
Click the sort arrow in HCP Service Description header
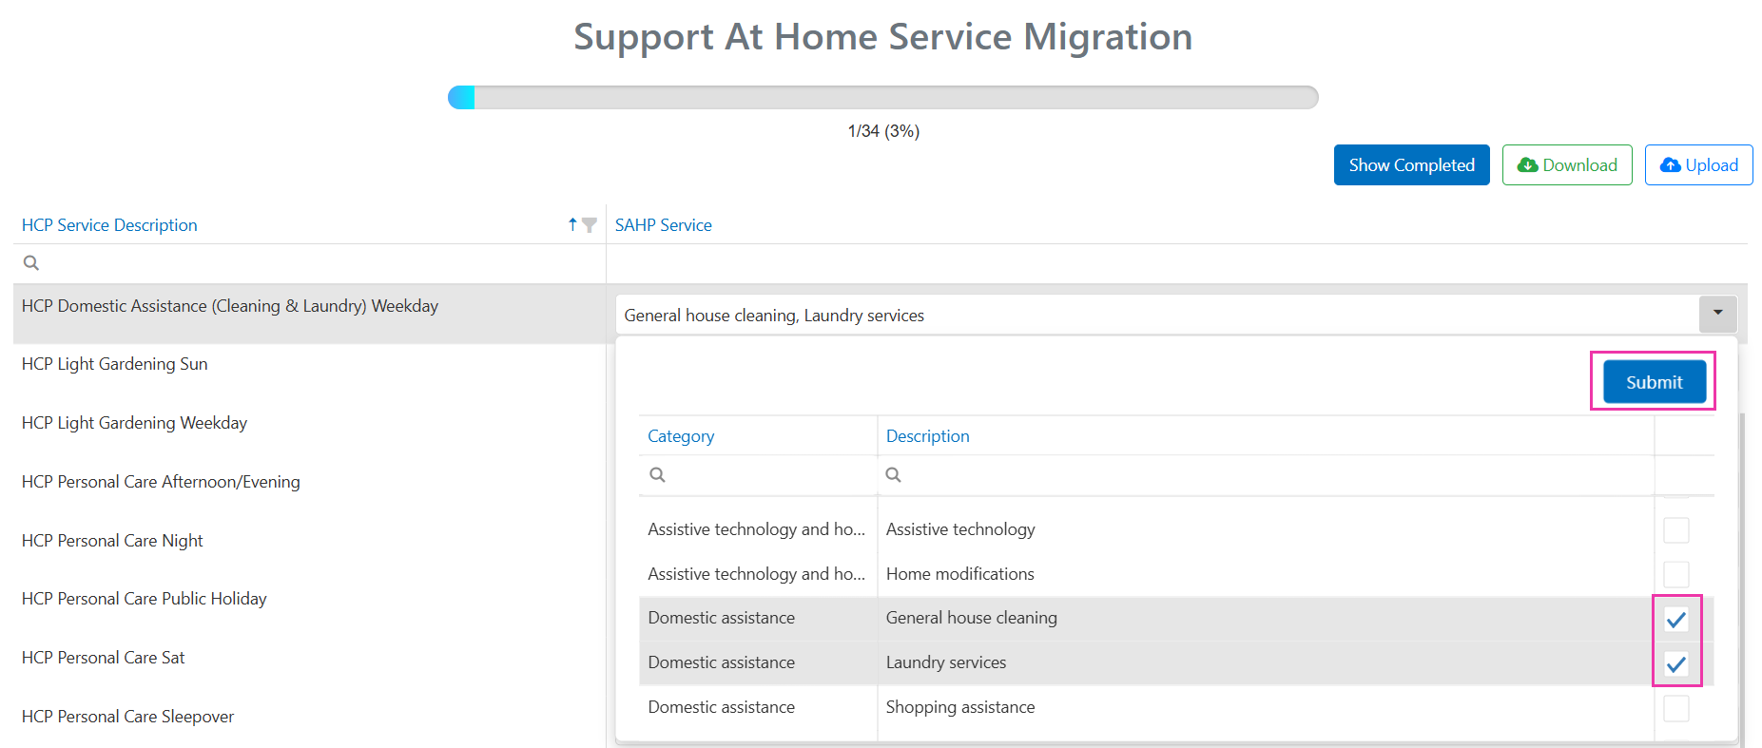coord(572,224)
